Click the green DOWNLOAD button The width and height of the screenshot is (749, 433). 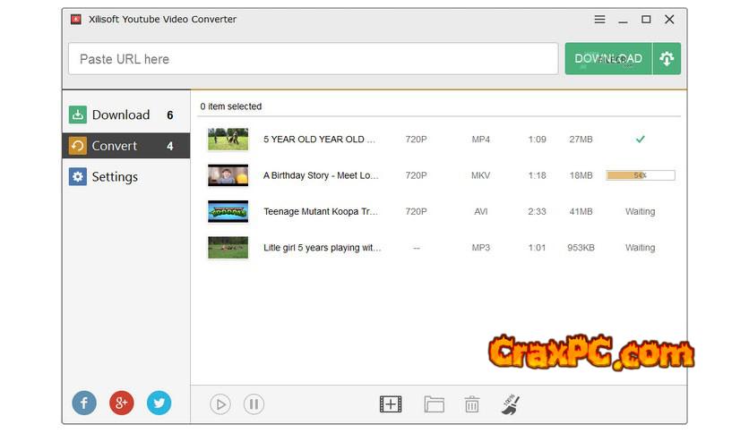[608, 59]
